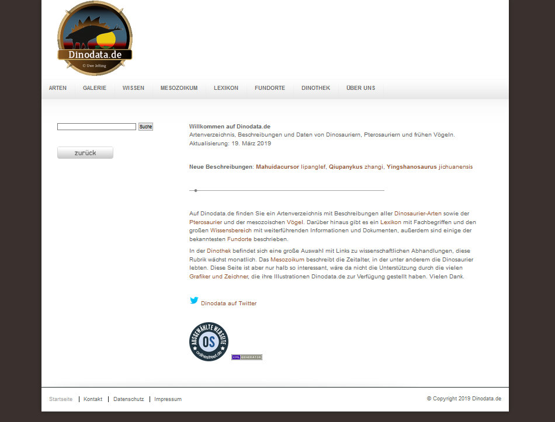
Task: Open the 'Dinodata auf Twitter' link
Action: (228, 304)
